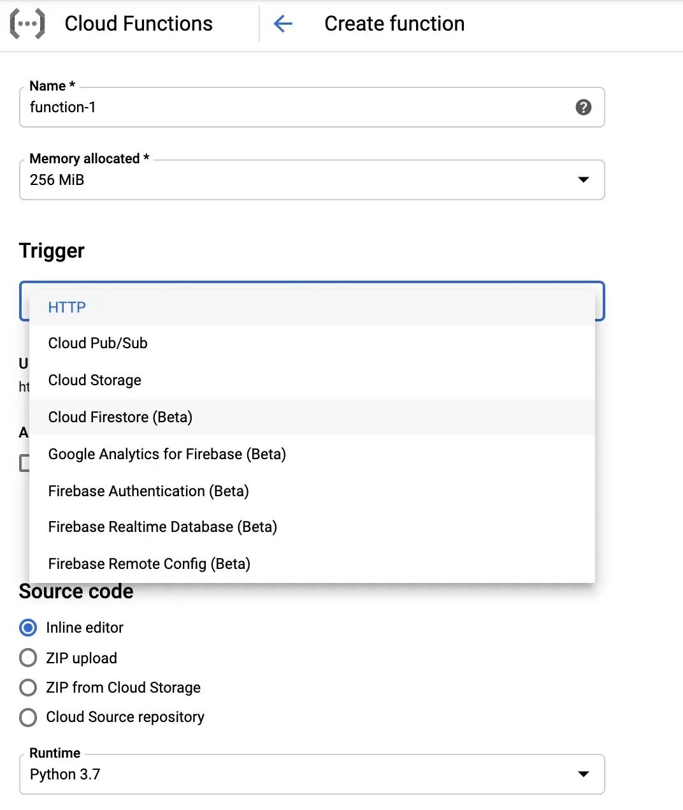This screenshot has height=810, width=683.
Task: Select ZIP from Cloud Storage option
Action: click(x=28, y=688)
